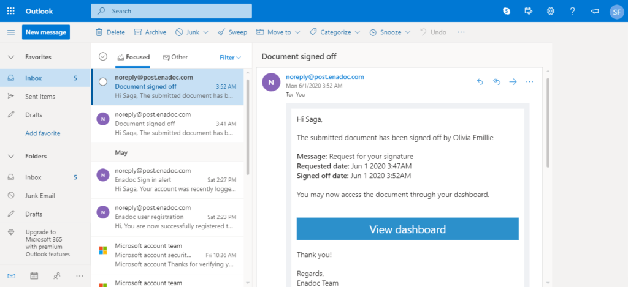The image size is (628, 287).
Task: Expand the Categorize dropdown arrow
Action: click(x=358, y=32)
